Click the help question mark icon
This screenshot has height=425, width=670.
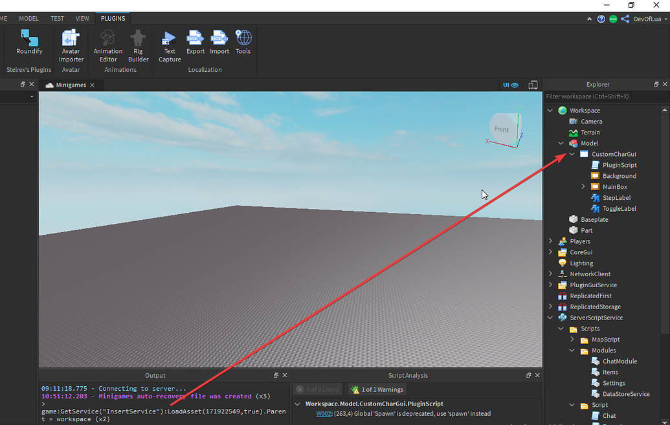point(601,19)
